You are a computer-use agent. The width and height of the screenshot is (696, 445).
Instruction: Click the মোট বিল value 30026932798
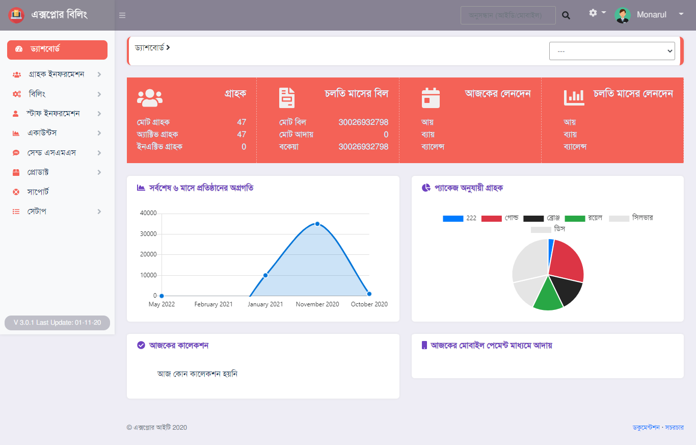363,122
